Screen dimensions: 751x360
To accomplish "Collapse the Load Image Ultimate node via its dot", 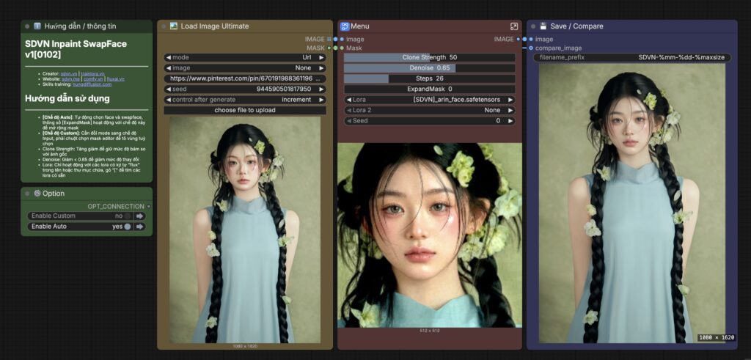I will 164,26.
